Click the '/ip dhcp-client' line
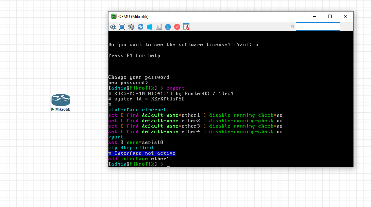The height and width of the screenshot is (207, 371). 131,148
